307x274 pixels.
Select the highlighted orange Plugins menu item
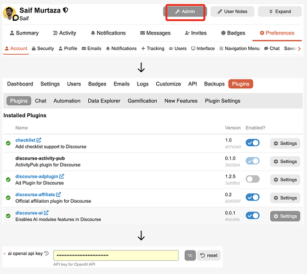(241, 84)
